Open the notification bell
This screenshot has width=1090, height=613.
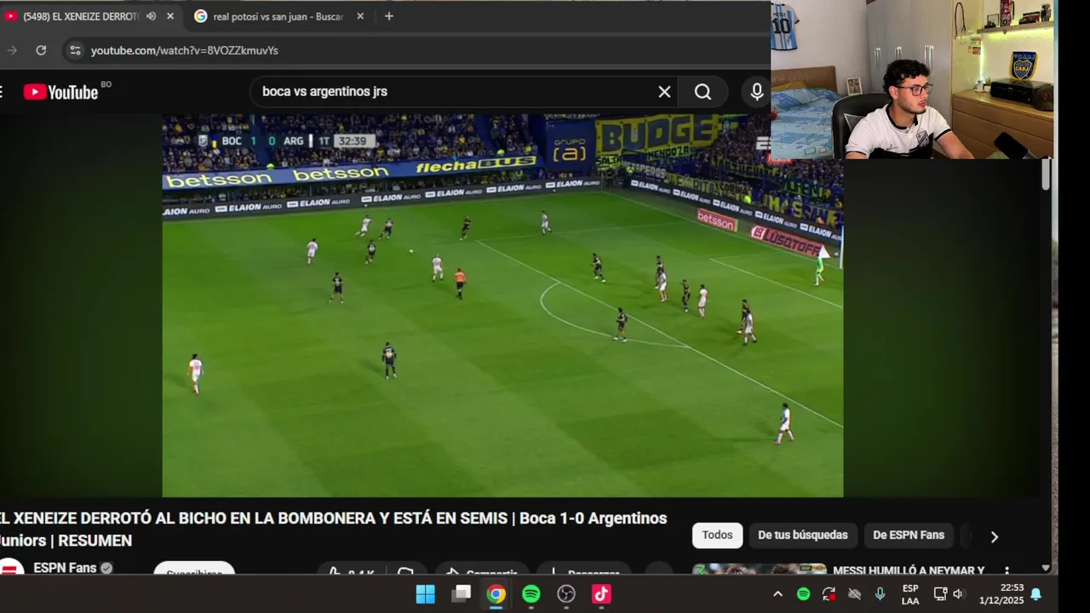coord(1036,594)
